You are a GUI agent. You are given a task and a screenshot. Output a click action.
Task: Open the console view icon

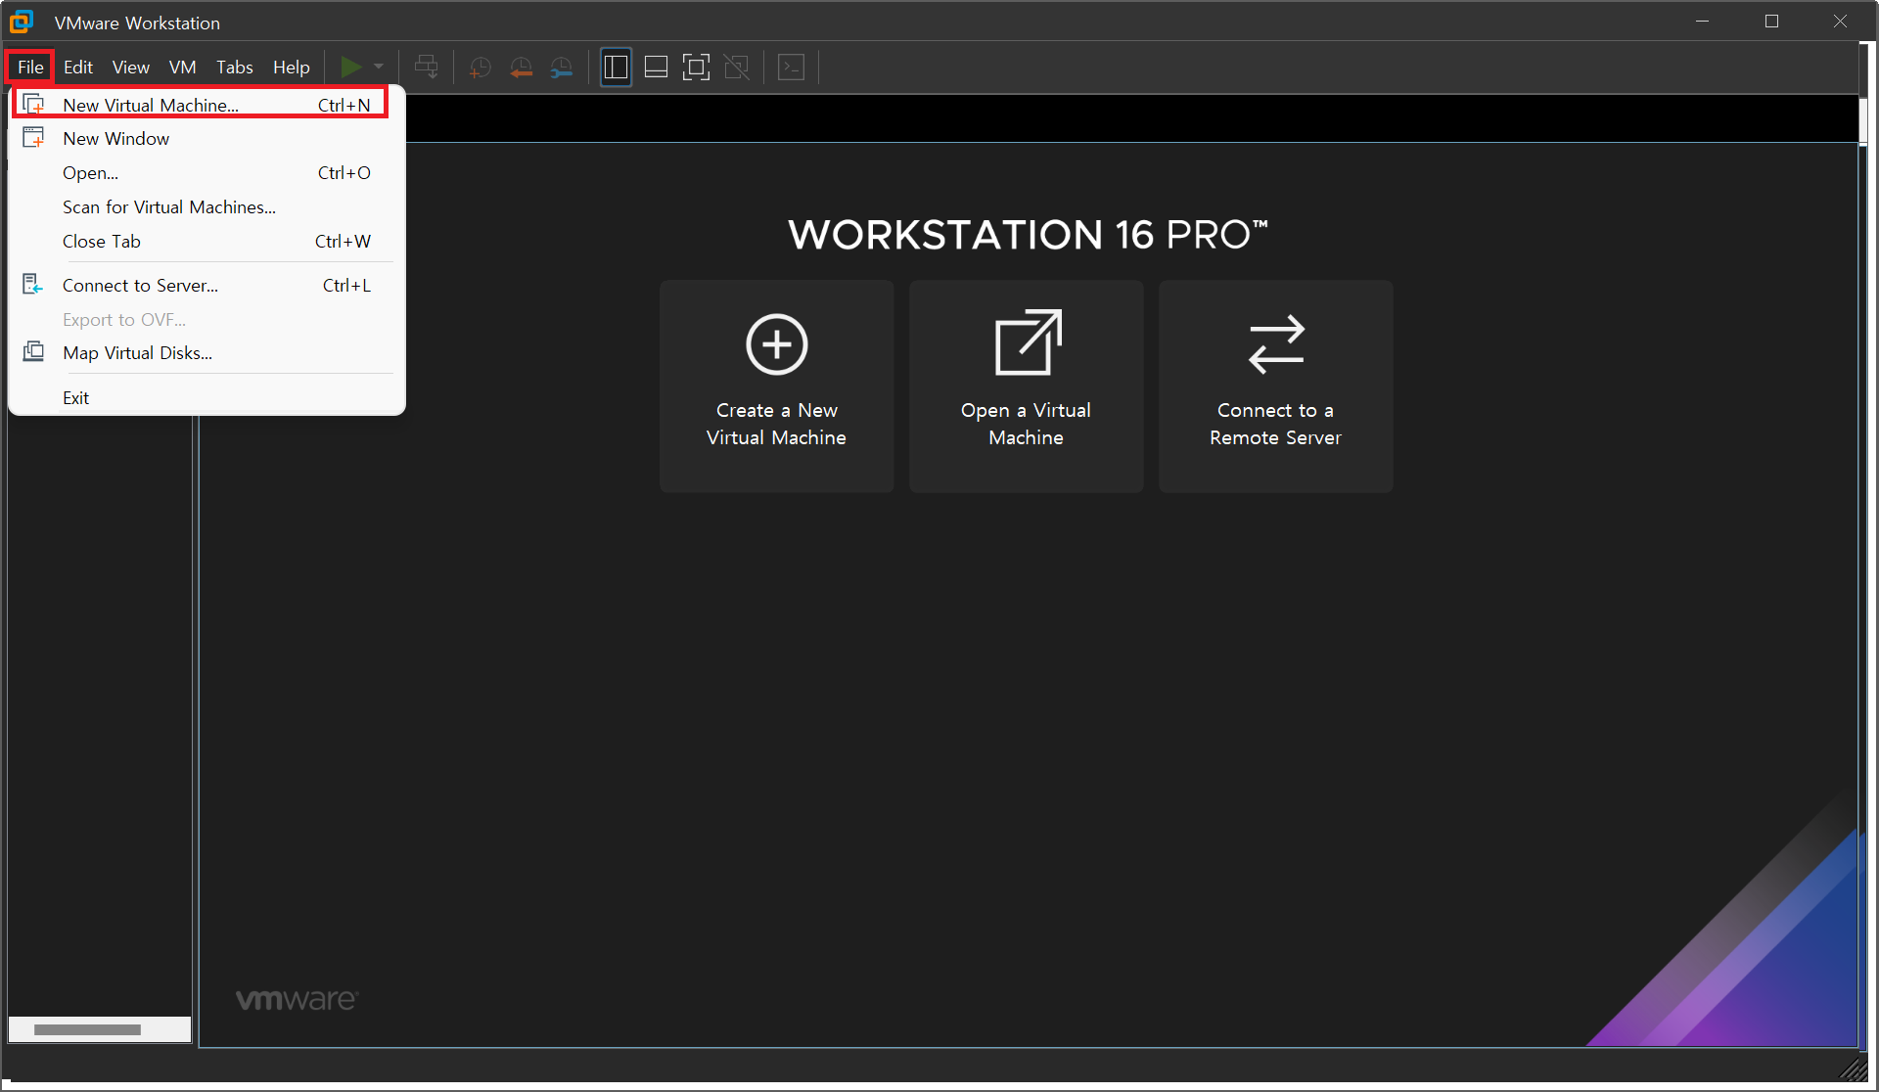(791, 67)
